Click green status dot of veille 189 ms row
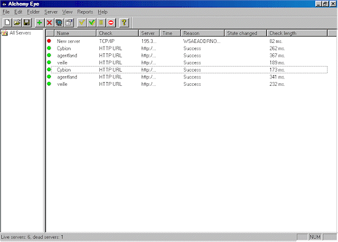 [49, 62]
